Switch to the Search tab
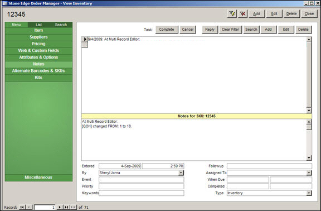The width and height of the screenshot is (321, 211). click(x=61, y=25)
